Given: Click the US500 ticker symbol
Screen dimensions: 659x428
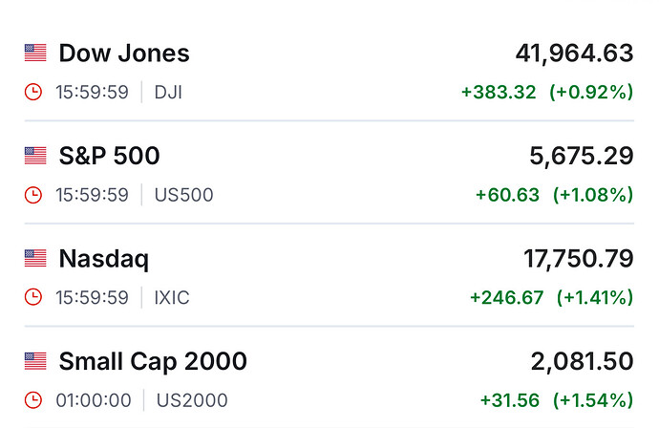Looking at the screenshot, I should pyautogui.click(x=183, y=195).
